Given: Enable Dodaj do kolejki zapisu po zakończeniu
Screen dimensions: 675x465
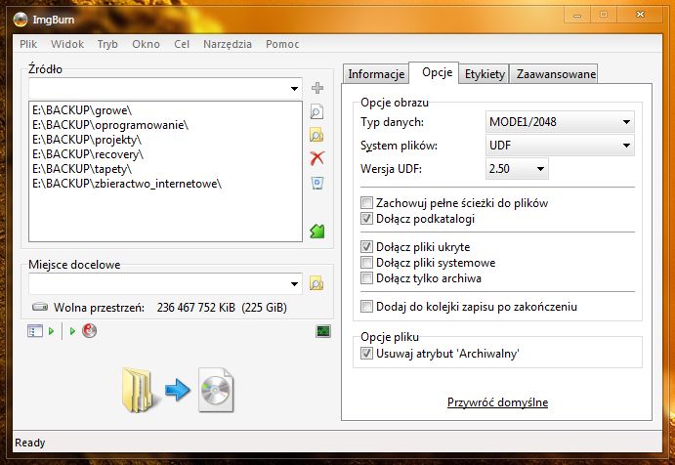Looking at the screenshot, I should [366, 307].
